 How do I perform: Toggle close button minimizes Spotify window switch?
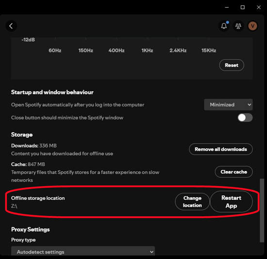click(245, 118)
